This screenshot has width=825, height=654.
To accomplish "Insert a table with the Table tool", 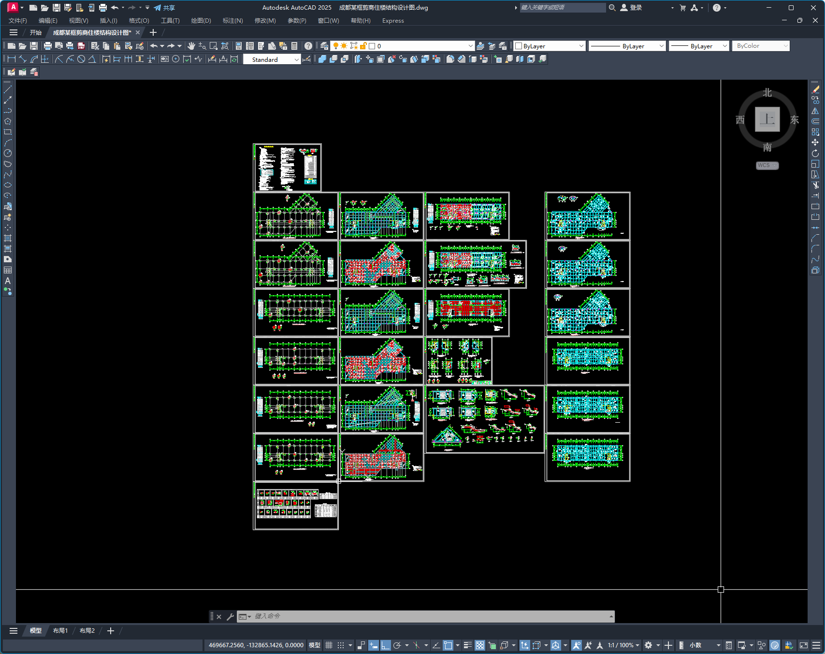I will 8,270.
